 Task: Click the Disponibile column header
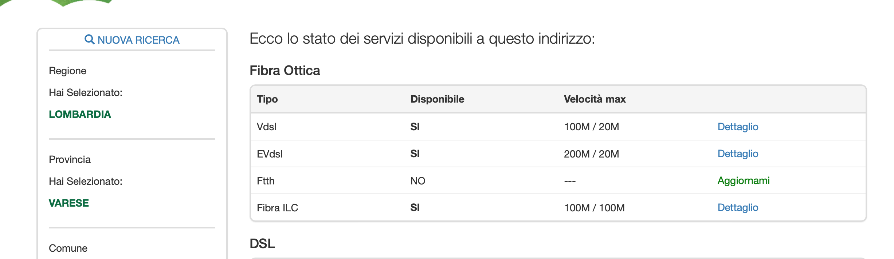point(437,99)
